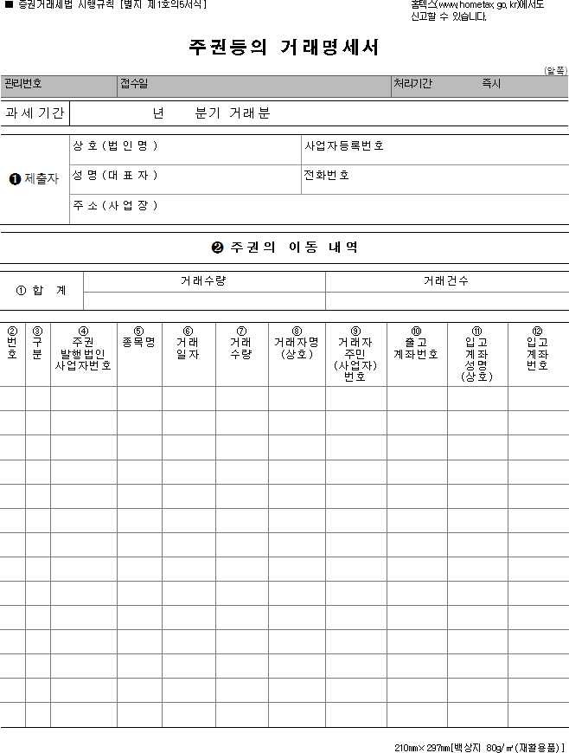This screenshot has width=569, height=753.
Task: Click the ⑫ 입고 계좌번호 column header
Action: (538, 354)
